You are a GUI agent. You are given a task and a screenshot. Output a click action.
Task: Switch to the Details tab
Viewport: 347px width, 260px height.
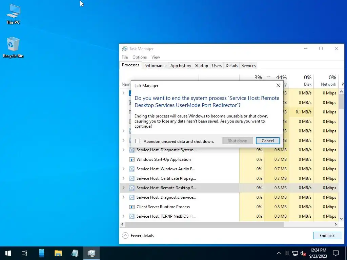pyautogui.click(x=231, y=66)
